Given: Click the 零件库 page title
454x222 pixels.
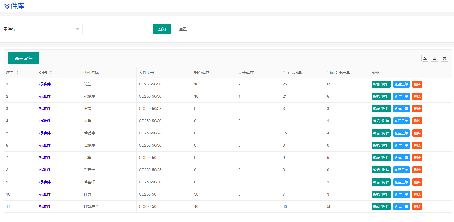Looking at the screenshot, I should click(x=14, y=6).
